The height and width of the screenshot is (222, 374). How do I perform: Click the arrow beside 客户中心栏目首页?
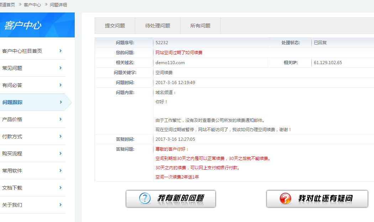pos(61,51)
